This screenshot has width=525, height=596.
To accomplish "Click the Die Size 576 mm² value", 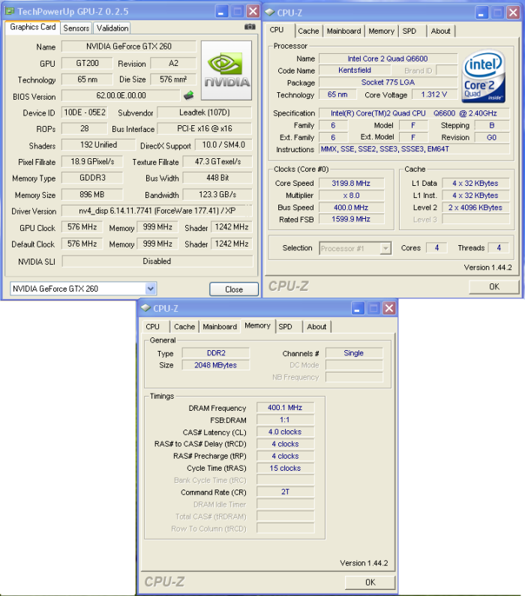I will (173, 79).
